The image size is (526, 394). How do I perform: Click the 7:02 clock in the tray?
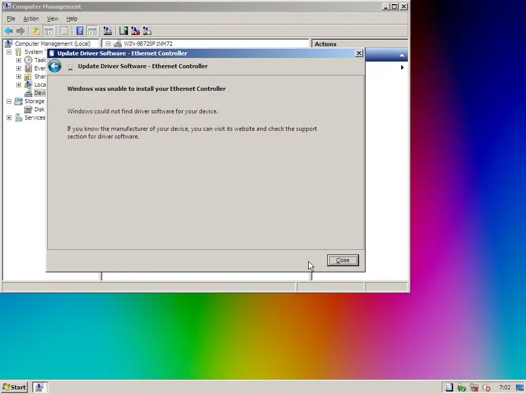pyautogui.click(x=504, y=388)
